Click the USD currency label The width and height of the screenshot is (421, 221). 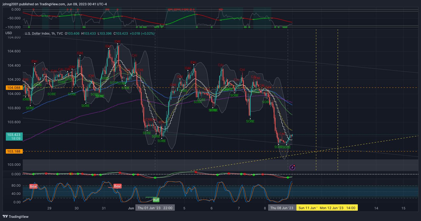click(9, 33)
